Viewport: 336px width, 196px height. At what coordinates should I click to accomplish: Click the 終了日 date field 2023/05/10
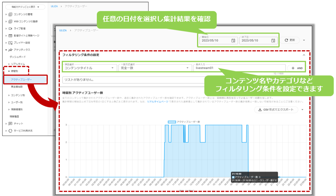pyautogui.click(x=259, y=40)
